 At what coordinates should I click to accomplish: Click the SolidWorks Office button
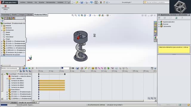(5, 8)
